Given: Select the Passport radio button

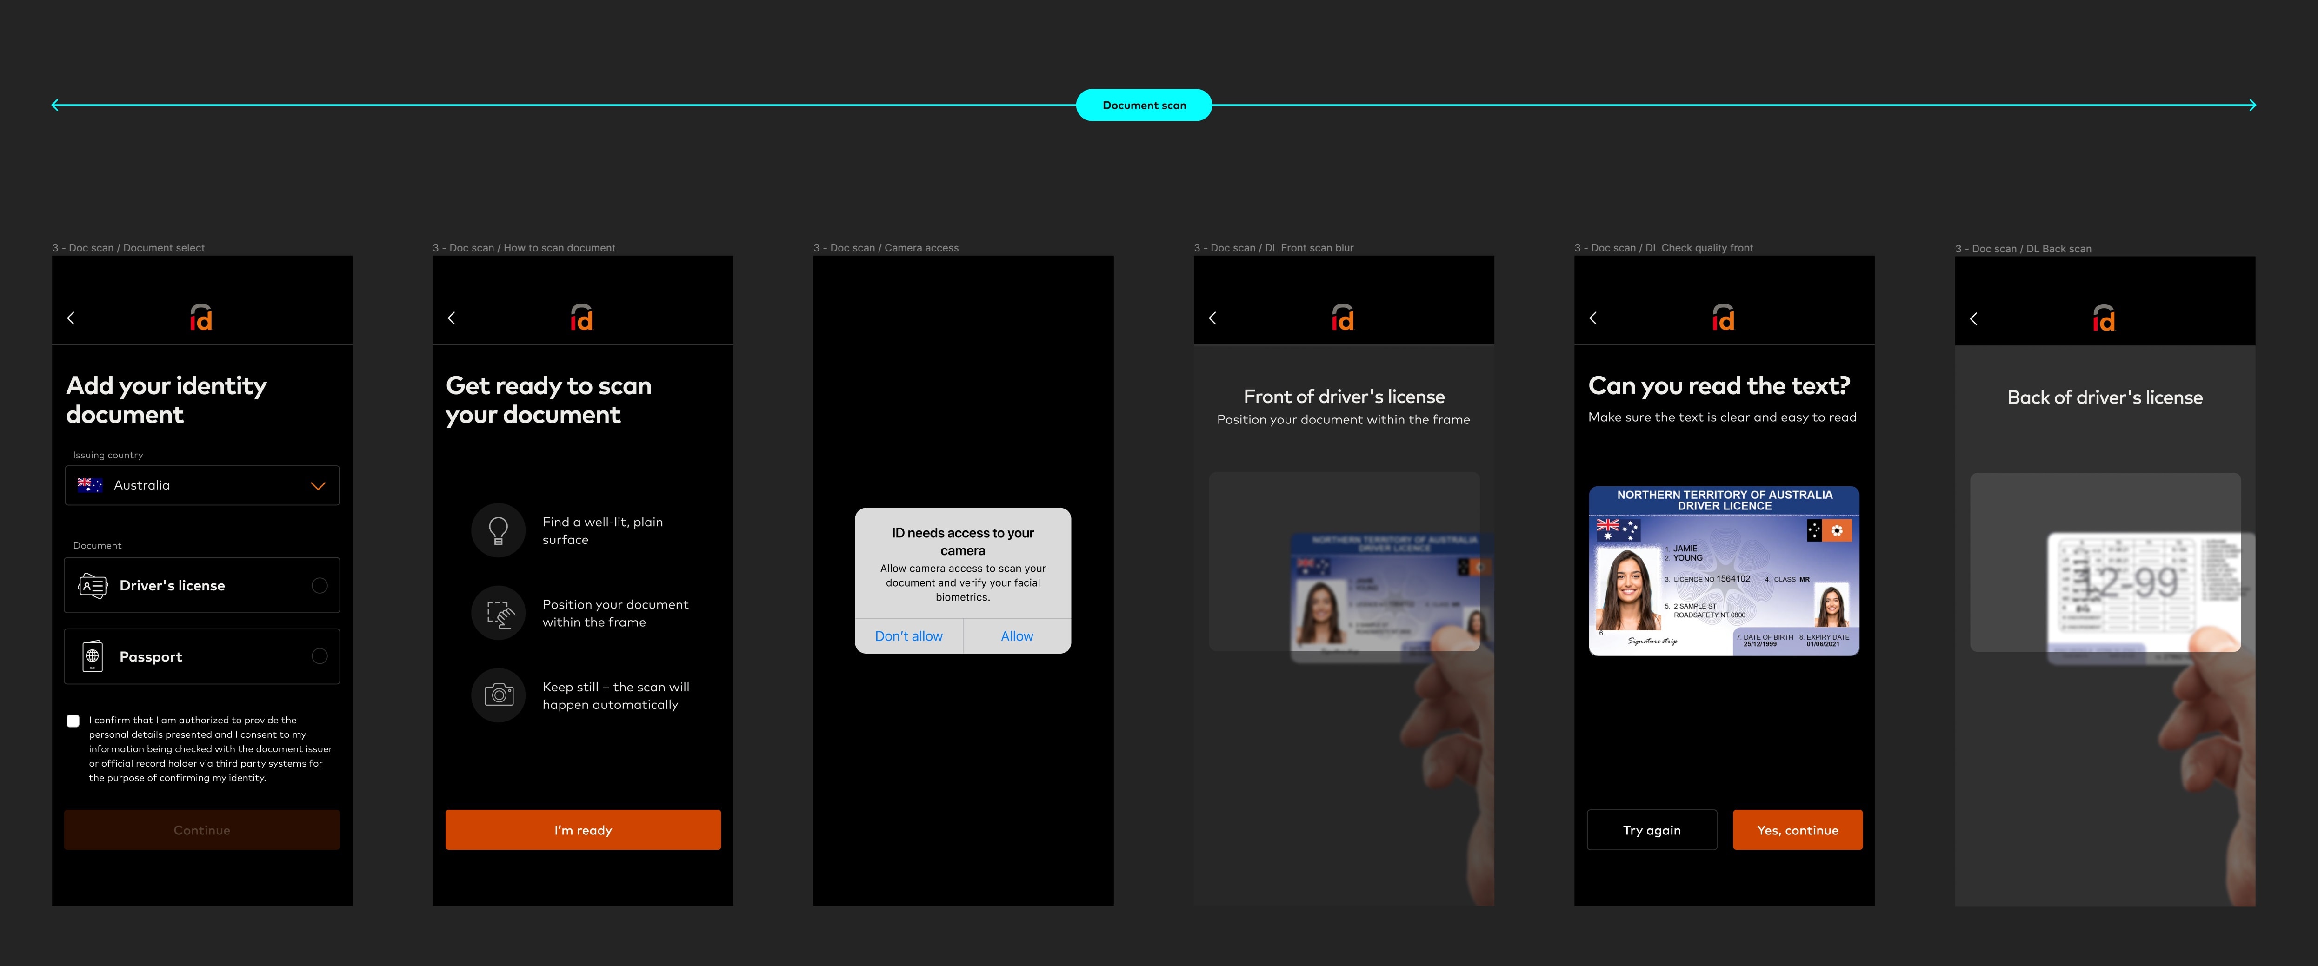Looking at the screenshot, I should coord(320,655).
